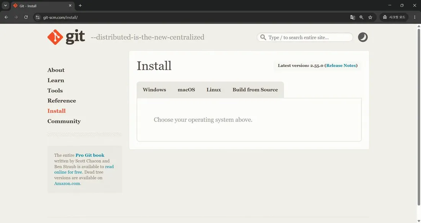Click the address bar URL git-scm.com/install/

pyautogui.click(x=60, y=18)
